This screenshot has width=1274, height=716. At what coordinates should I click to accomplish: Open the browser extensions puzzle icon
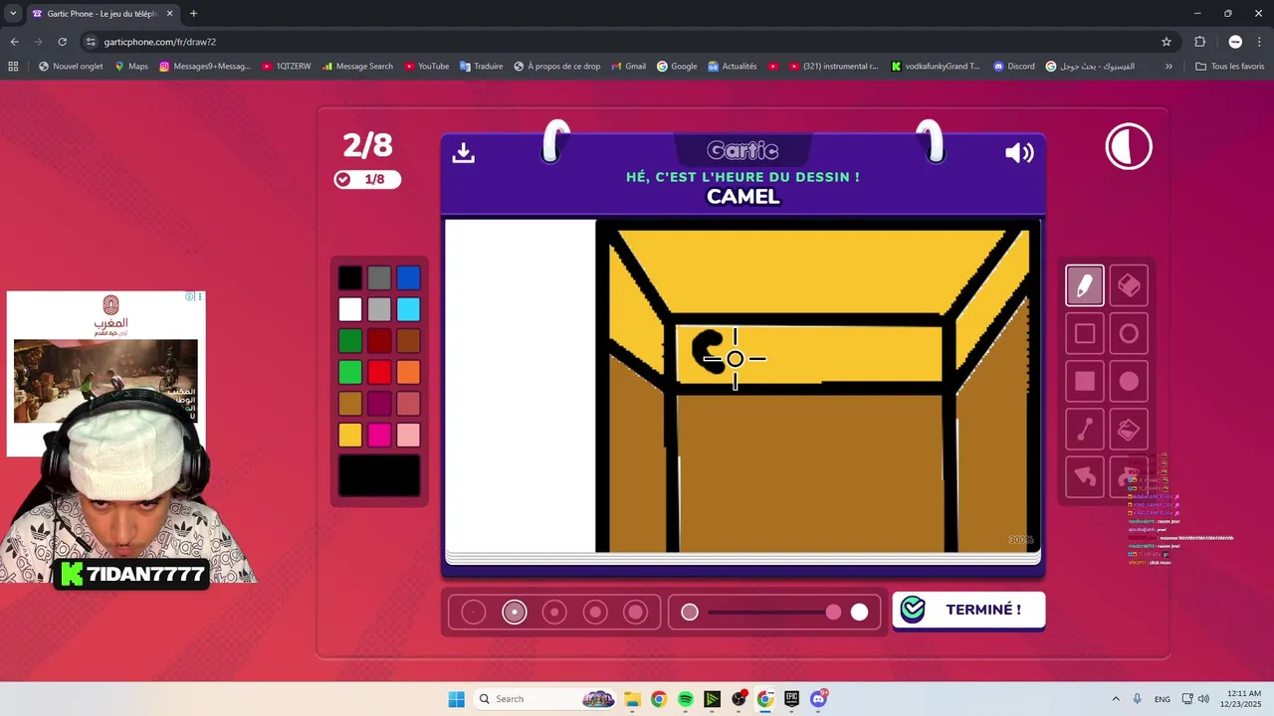[1199, 42]
